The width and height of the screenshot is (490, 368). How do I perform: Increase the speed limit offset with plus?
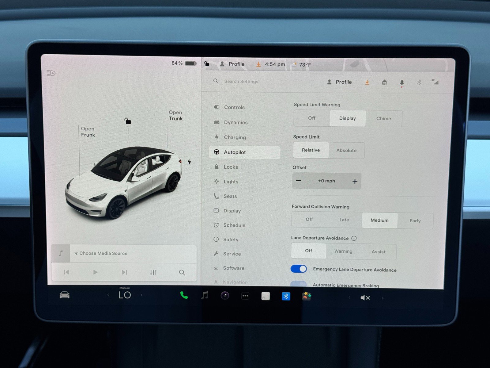[355, 181]
